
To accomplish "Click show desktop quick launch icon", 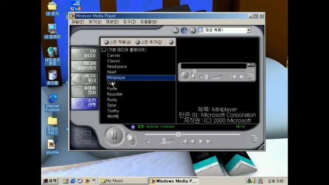I will click(66, 181).
